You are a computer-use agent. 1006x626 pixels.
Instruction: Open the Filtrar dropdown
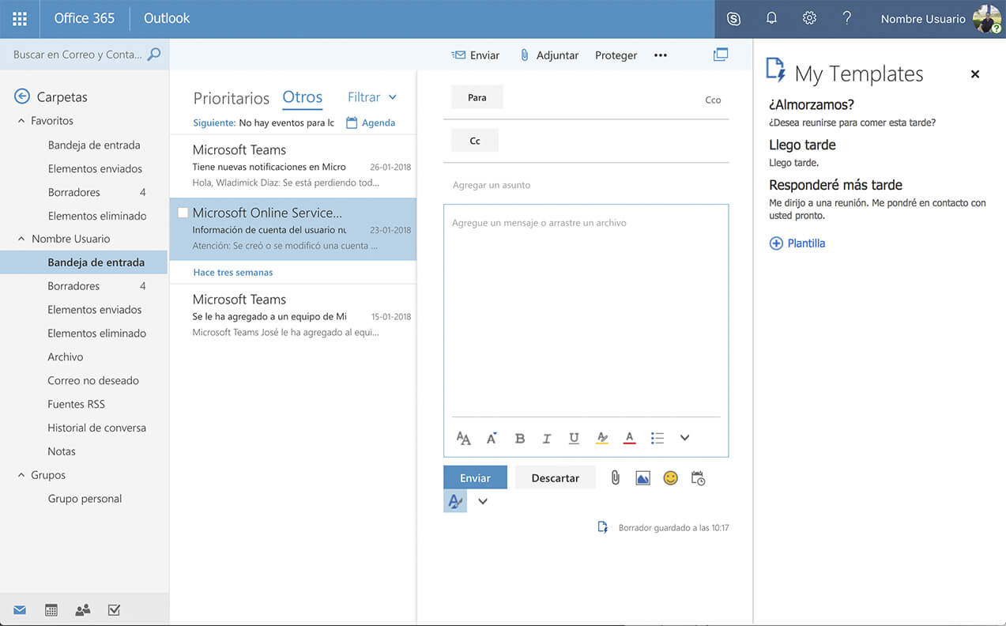point(371,97)
